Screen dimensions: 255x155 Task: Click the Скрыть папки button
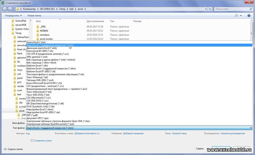point(14,149)
